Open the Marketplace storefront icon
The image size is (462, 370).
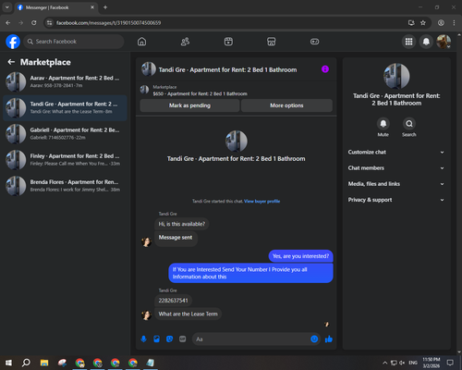click(x=272, y=42)
